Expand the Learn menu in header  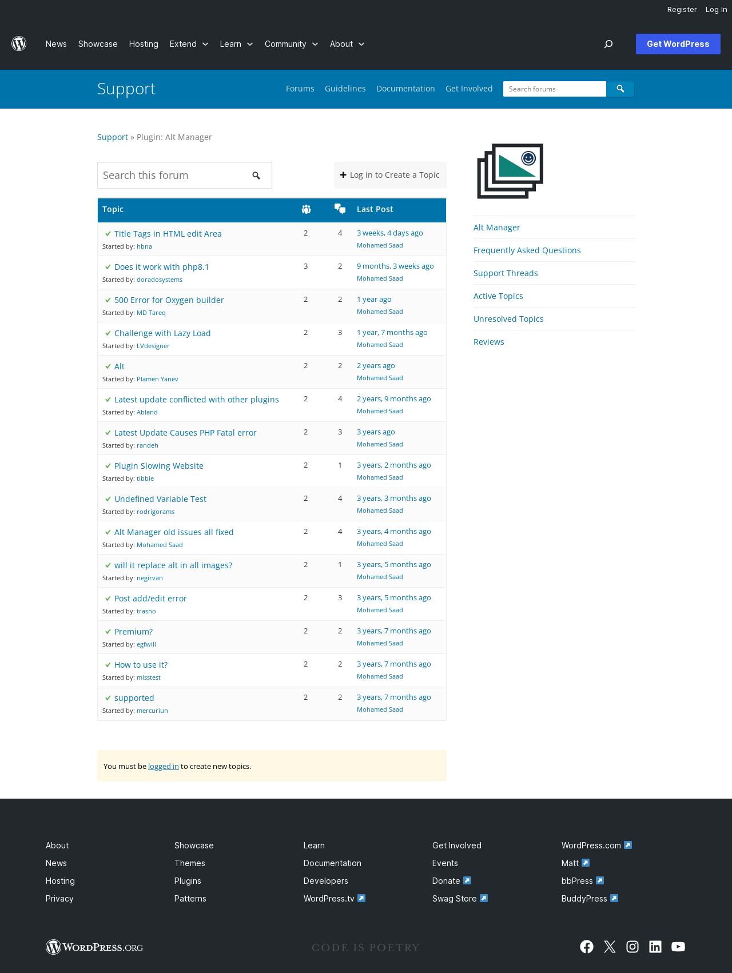pyautogui.click(x=236, y=44)
